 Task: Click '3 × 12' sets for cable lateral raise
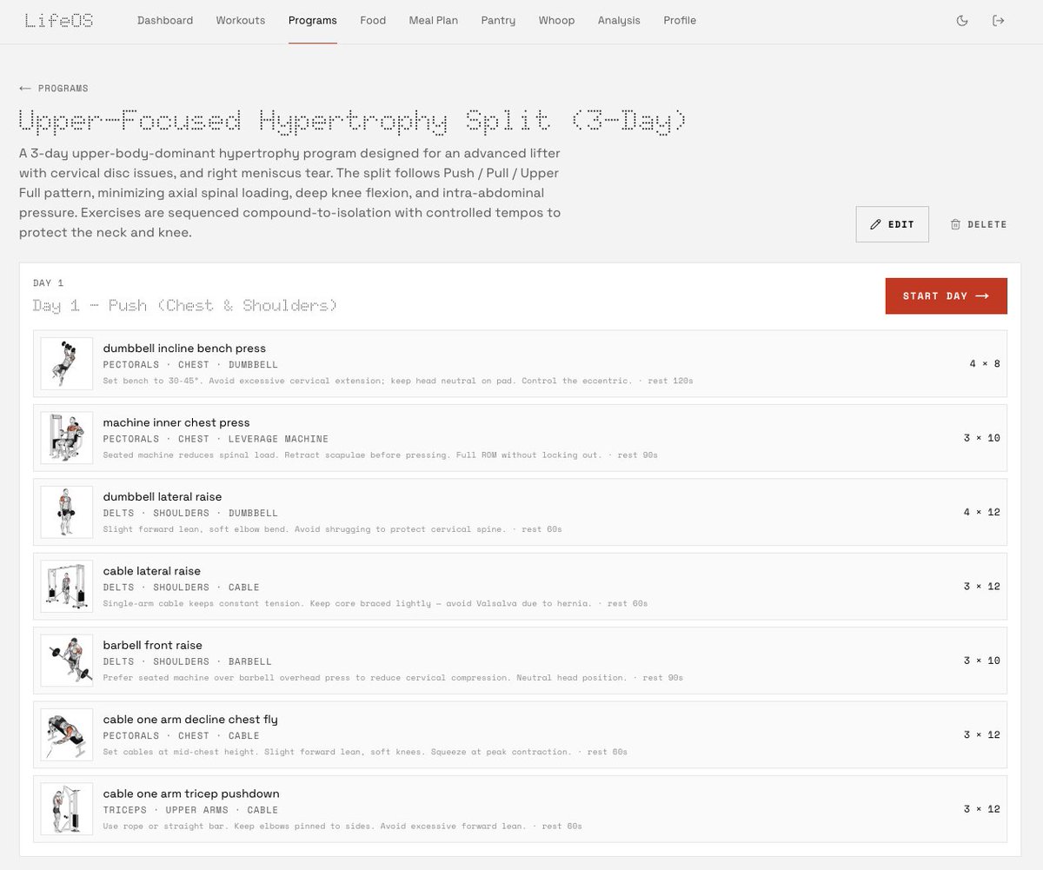pos(982,587)
